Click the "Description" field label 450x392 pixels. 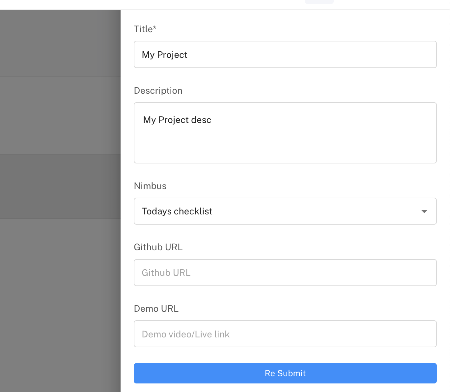click(158, 91)
